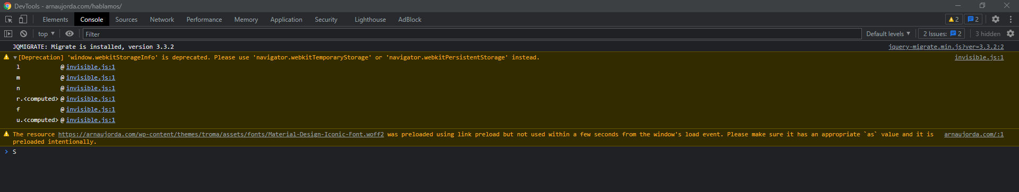Click into the console Filter field
Image resolution: width=1019 pixels, height=192 pixels.
(x=472, y=34)
